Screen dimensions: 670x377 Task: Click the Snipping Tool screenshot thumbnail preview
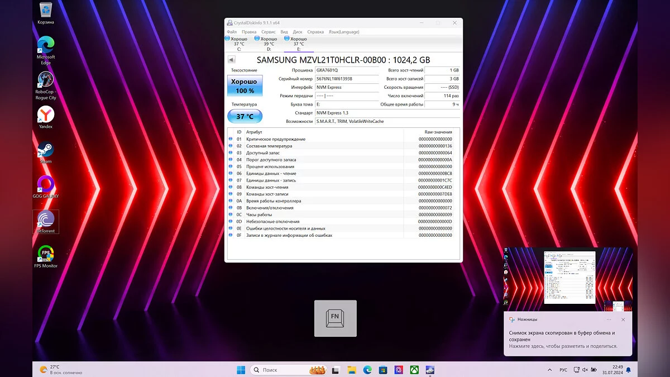(568, 279)
